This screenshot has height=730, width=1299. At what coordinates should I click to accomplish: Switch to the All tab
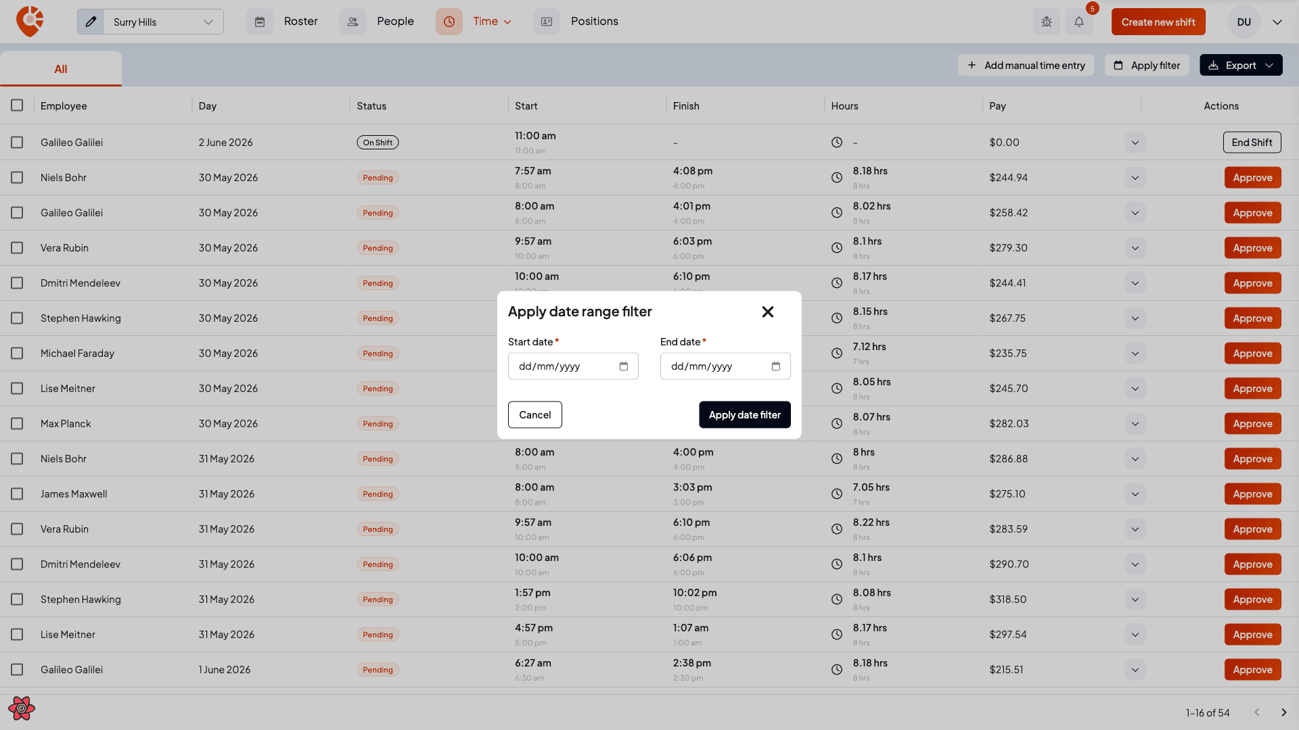pos(61,69)
